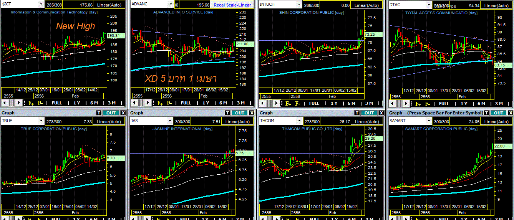Screen dimensions: 514x220
Task: Click F- icon under ADVANC chart
Action: pyautogui.click(x=169, y=103)
